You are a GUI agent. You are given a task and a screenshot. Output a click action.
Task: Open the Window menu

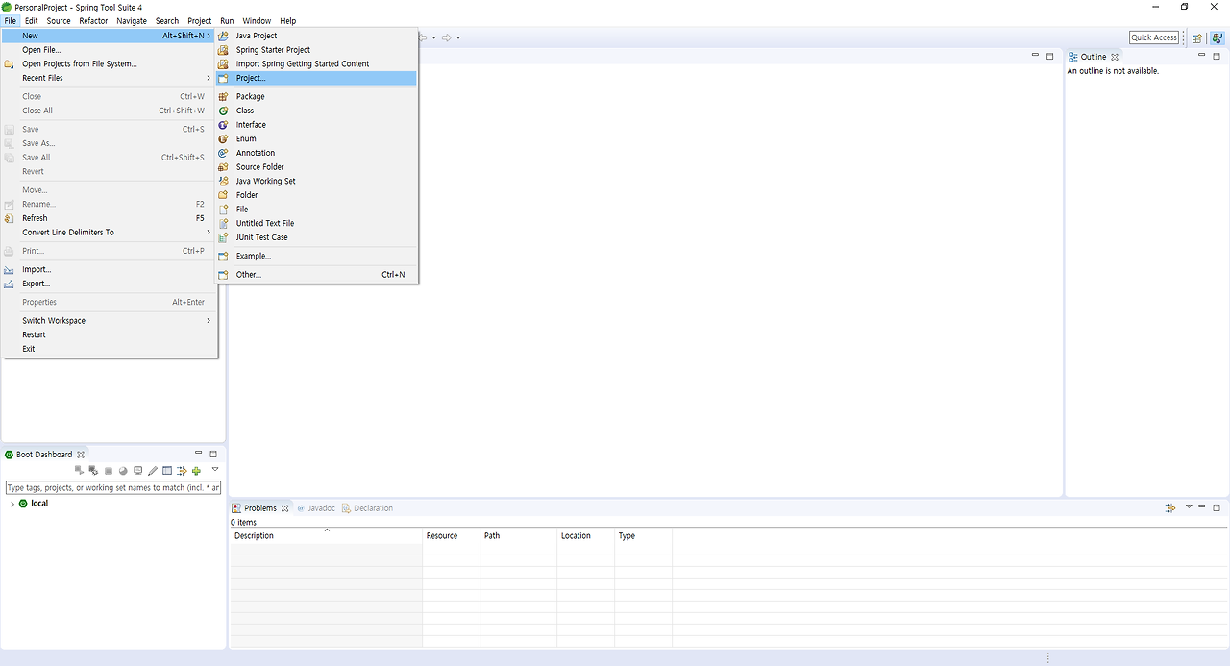257,21
